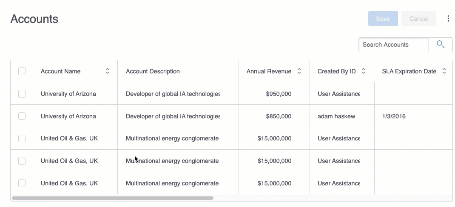This screenshot has width=455, height=207.
Task: Click the Account Description column header
Action: coord(153,71)
